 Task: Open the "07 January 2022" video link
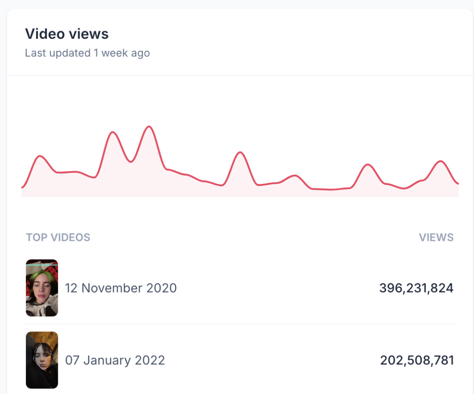click(x=115, y=360)
